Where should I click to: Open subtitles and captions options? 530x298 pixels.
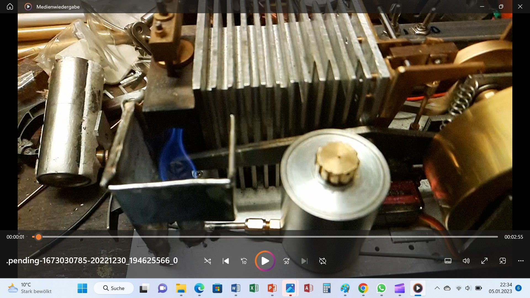[448, 261]
